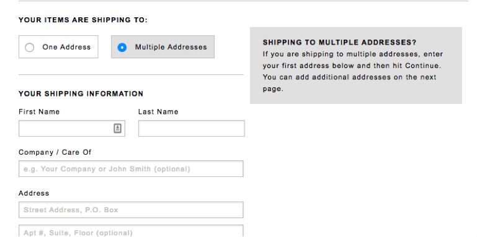Click the Multiple Addresses option label text
This screenshot has width=477, height=237.
tap(171, 47)
